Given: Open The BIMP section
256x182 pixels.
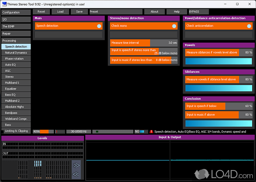Looking at the screenshot, I should [x=16, y=27].
